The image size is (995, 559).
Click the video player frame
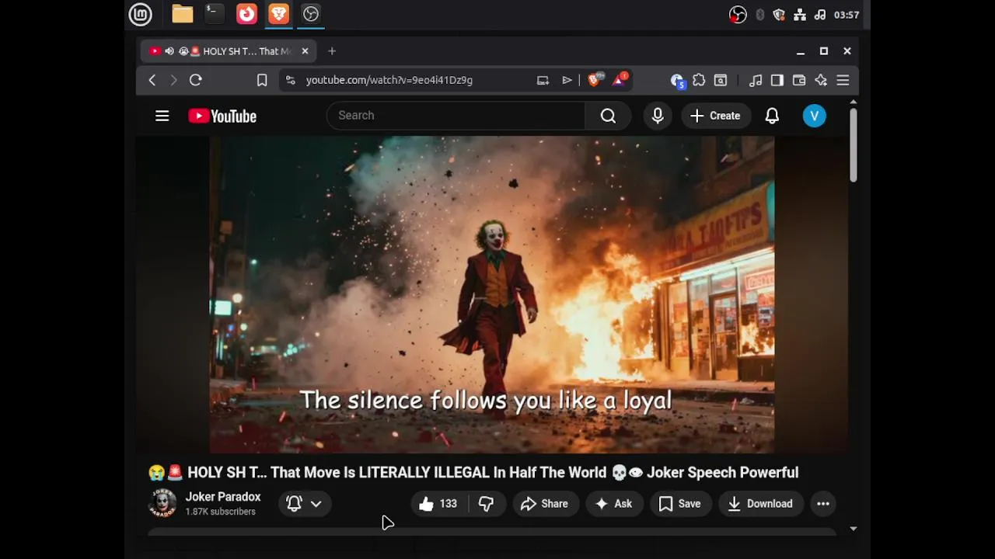point(491,294)
